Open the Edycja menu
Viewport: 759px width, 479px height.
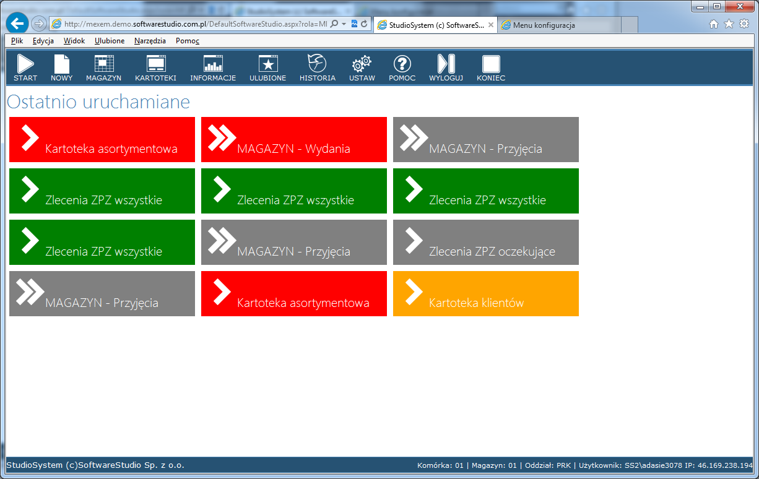43,41
